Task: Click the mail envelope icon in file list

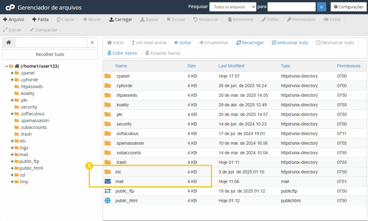Action: 108,181
